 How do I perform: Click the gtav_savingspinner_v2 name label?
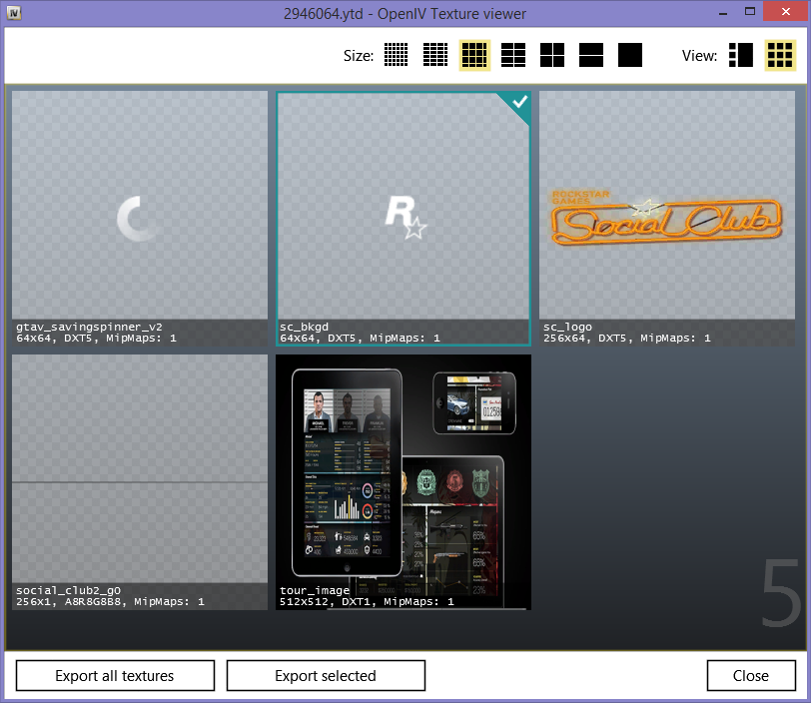tap(89, 327)
